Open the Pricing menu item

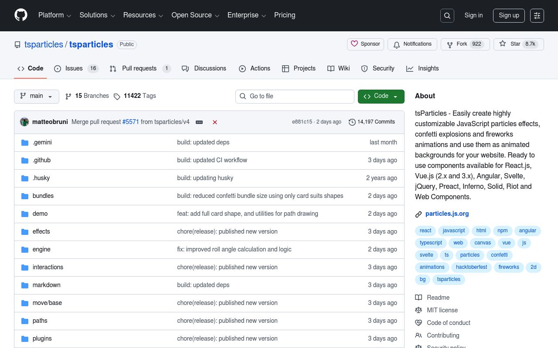[x=284, y=15]
